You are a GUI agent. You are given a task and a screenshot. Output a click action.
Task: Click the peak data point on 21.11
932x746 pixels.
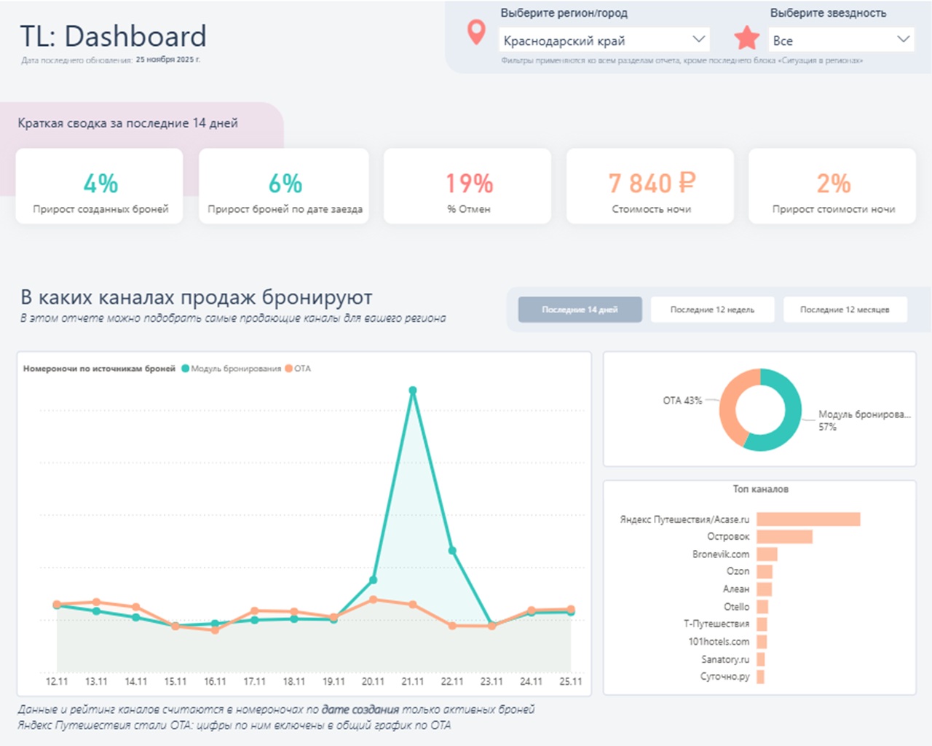pos(413,390)
